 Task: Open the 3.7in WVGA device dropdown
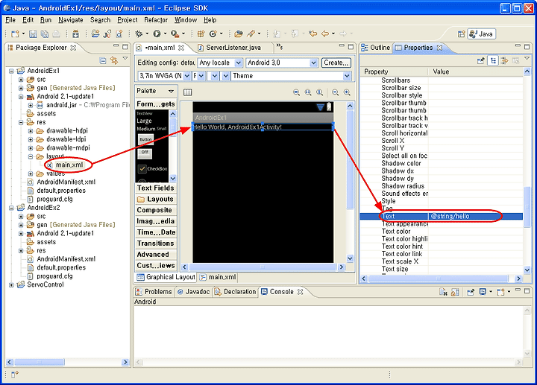pyautogui.click(x=187, y=76)
